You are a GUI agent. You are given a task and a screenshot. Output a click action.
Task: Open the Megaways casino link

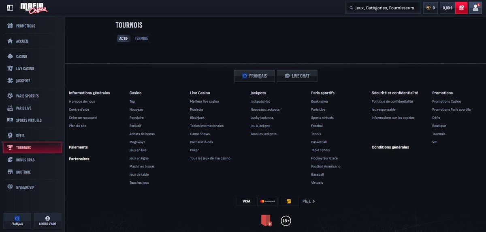[x=137, y=142]
